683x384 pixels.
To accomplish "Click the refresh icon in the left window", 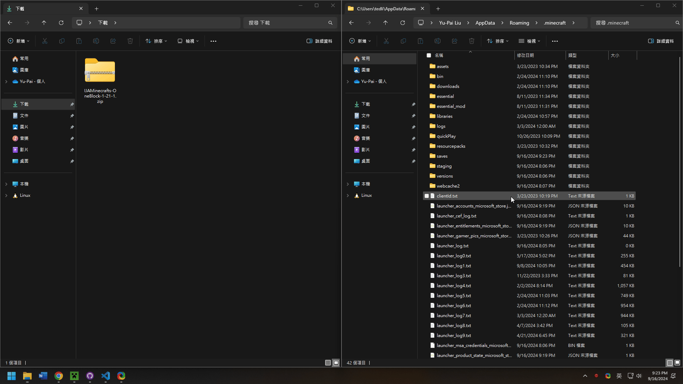I will pyautogui.click(x=61, y=23).
